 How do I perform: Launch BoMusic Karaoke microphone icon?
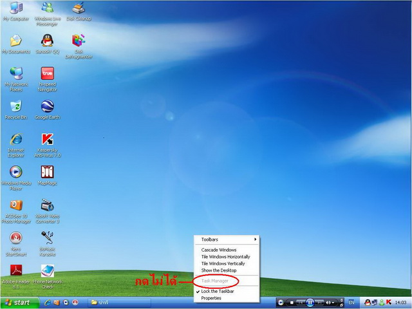(x=47, y=243)
